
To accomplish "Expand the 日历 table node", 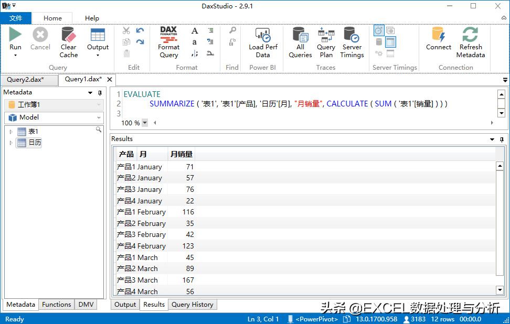I will [x=11, y=143].
